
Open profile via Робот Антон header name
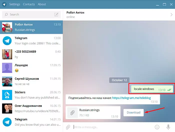coord(75,12)
